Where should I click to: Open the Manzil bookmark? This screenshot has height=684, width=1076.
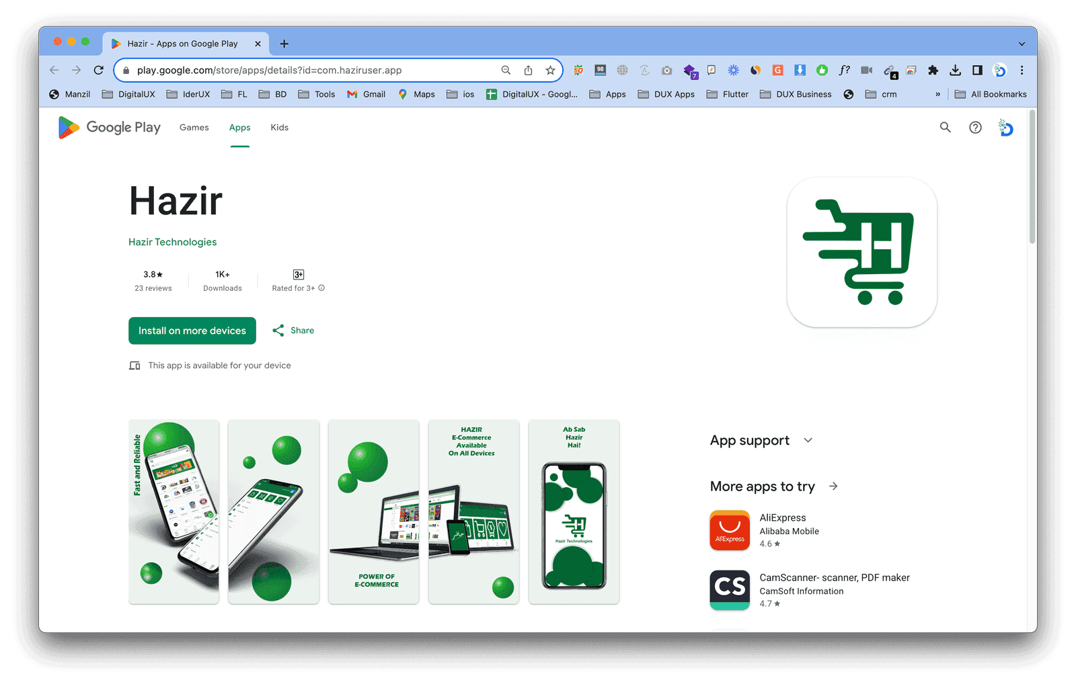tap(70, 94)
